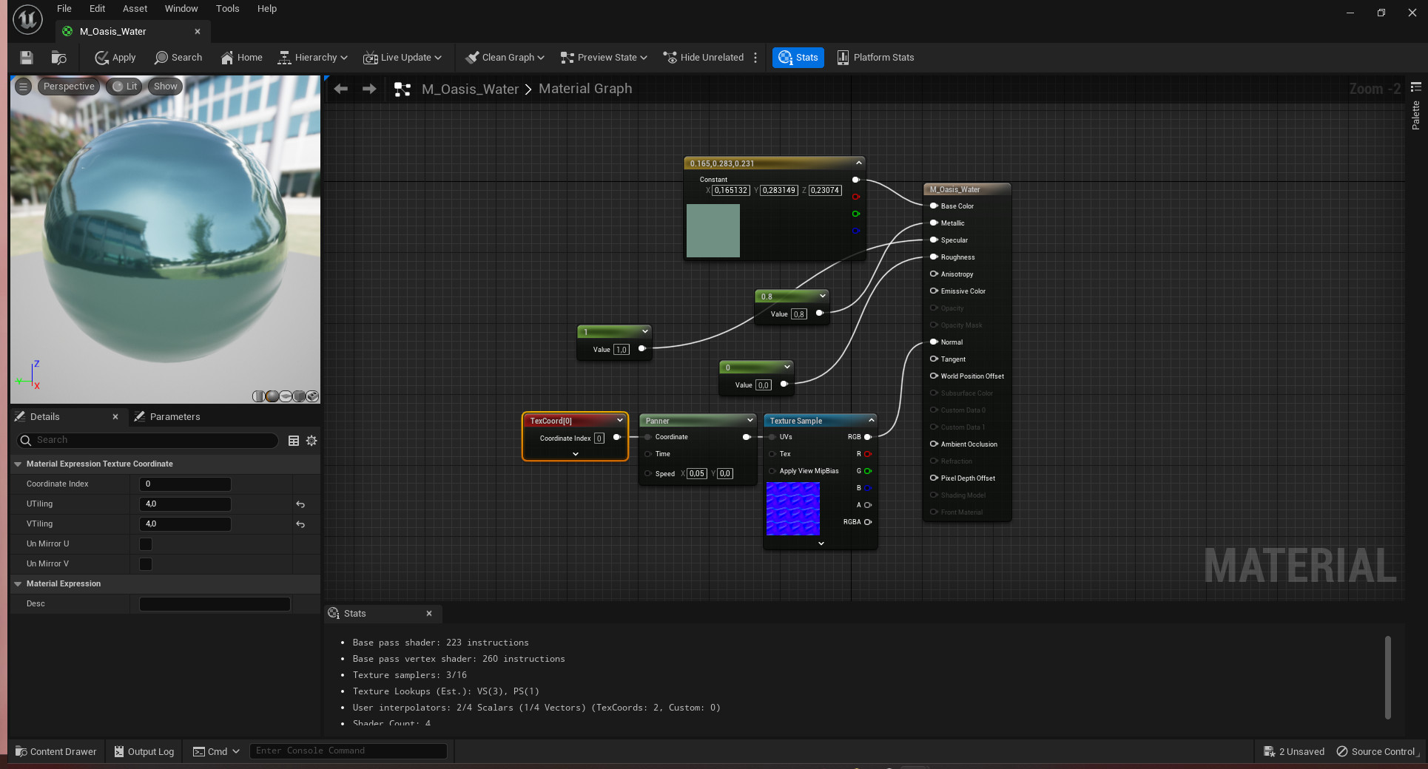Close the Details panel tab
Screen dimensions: 1428x769
115,417
